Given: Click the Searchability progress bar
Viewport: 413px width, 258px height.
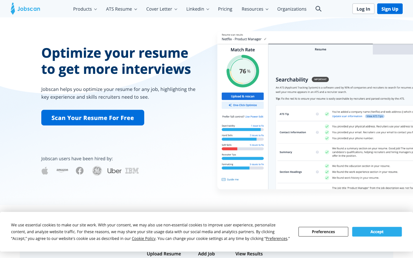Looking at the screenshot, I should coord(243,129).
